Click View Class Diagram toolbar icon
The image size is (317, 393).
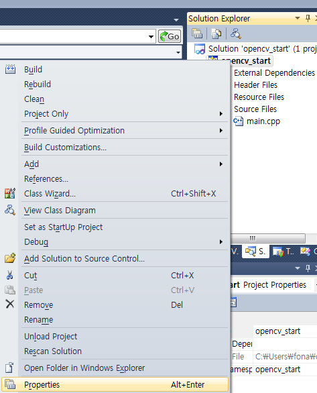point(236,34)
